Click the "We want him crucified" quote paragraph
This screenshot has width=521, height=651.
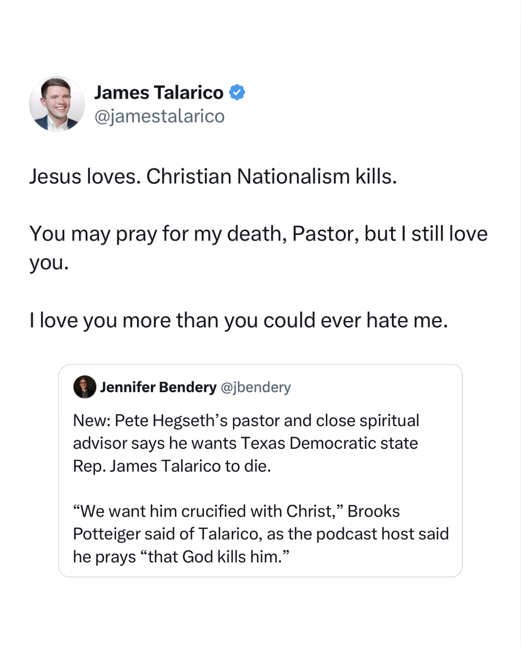click(x=260, y=534)
